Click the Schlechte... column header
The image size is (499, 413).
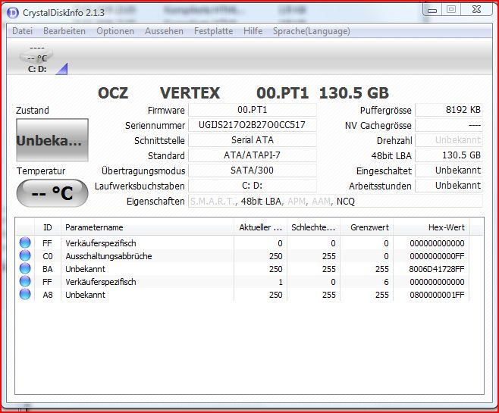313,227
